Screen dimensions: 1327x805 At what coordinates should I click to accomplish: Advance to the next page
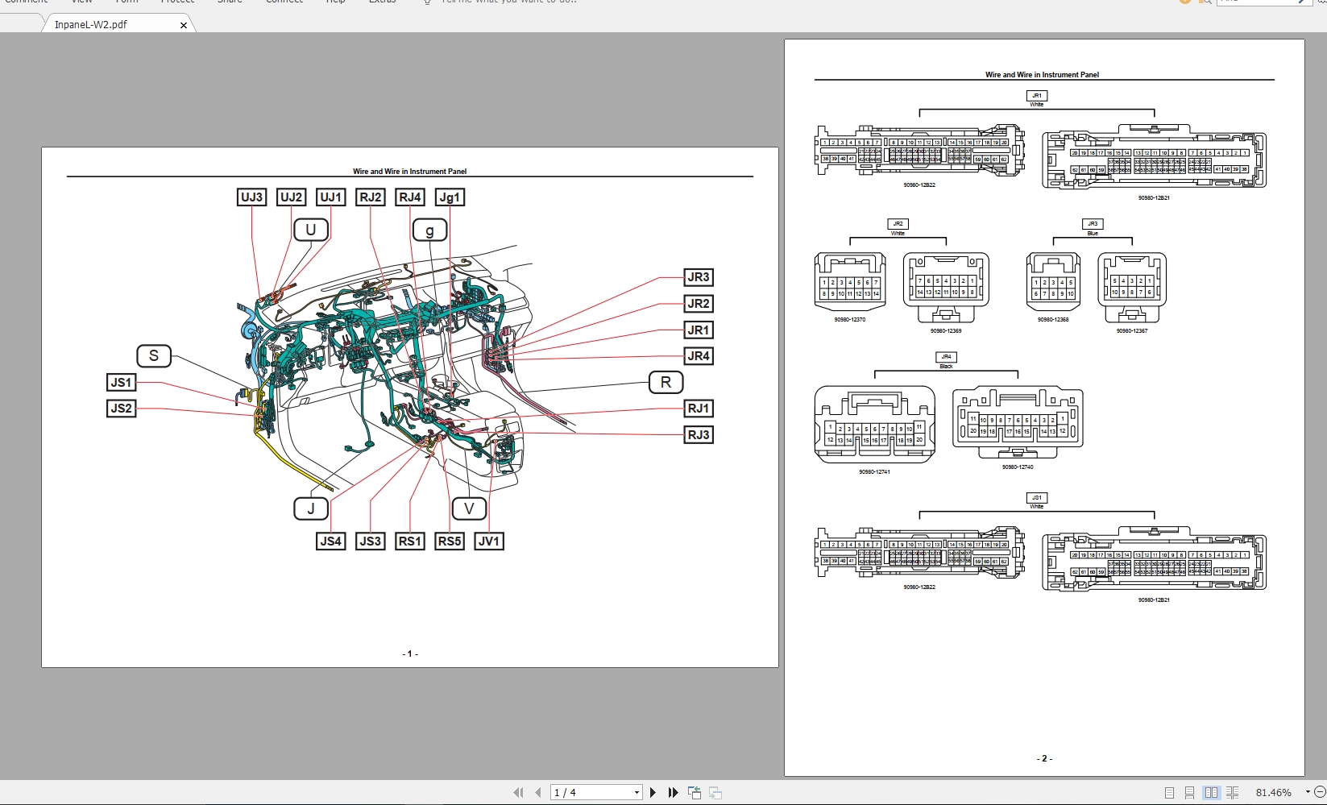(x=653, y=792)
